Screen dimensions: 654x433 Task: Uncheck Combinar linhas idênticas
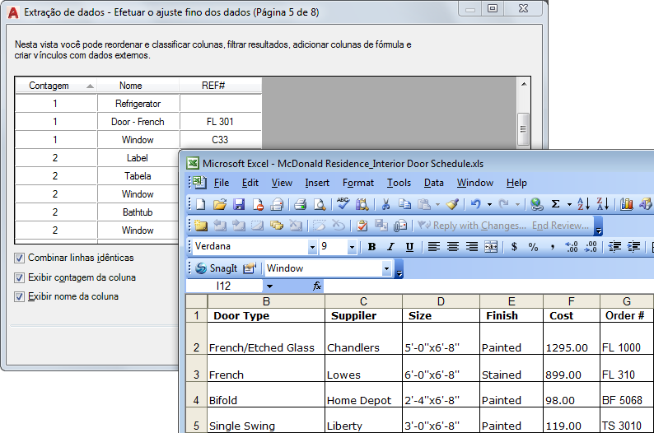tap(19, 258)
